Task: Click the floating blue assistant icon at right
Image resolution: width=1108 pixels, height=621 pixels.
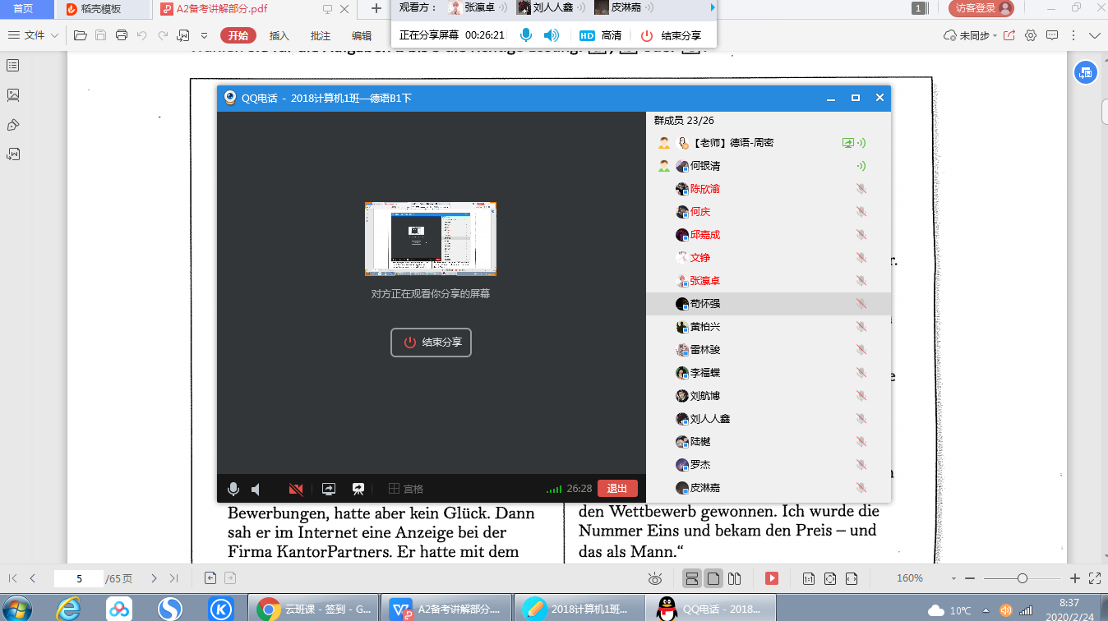Action: point(1085,72)
